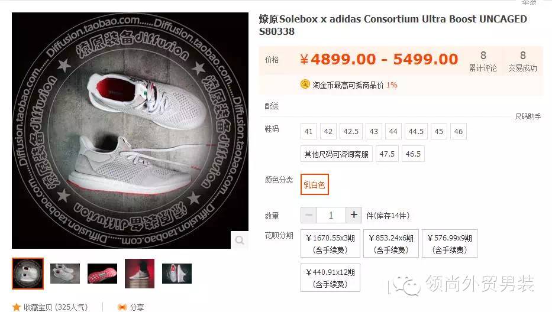The width and height of the screenshot is (552, 312).
Task: Select shoe size 41
Action: click(309, 131)
